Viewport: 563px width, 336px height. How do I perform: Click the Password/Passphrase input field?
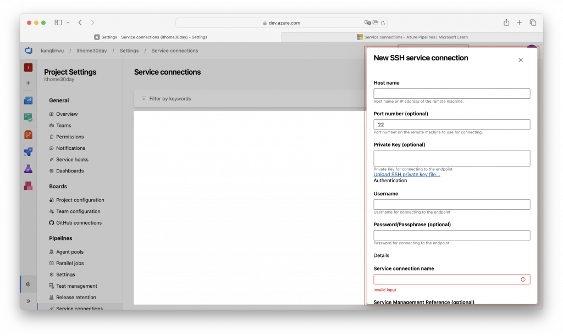(452, 235)
